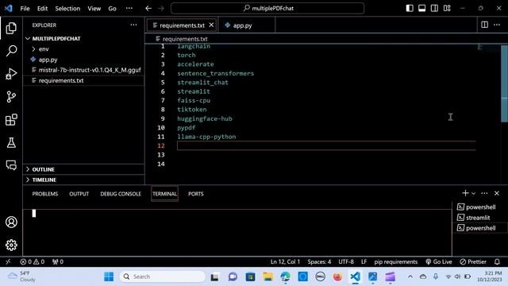This screenshot has width=508, height=286.
Task: Open Windows Start menu on taskbar
Action: point(109,276)
